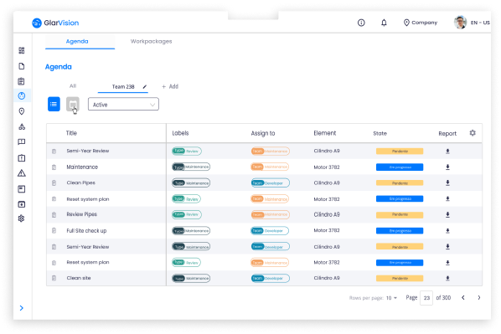Open the Company location selector

[421, 23]
